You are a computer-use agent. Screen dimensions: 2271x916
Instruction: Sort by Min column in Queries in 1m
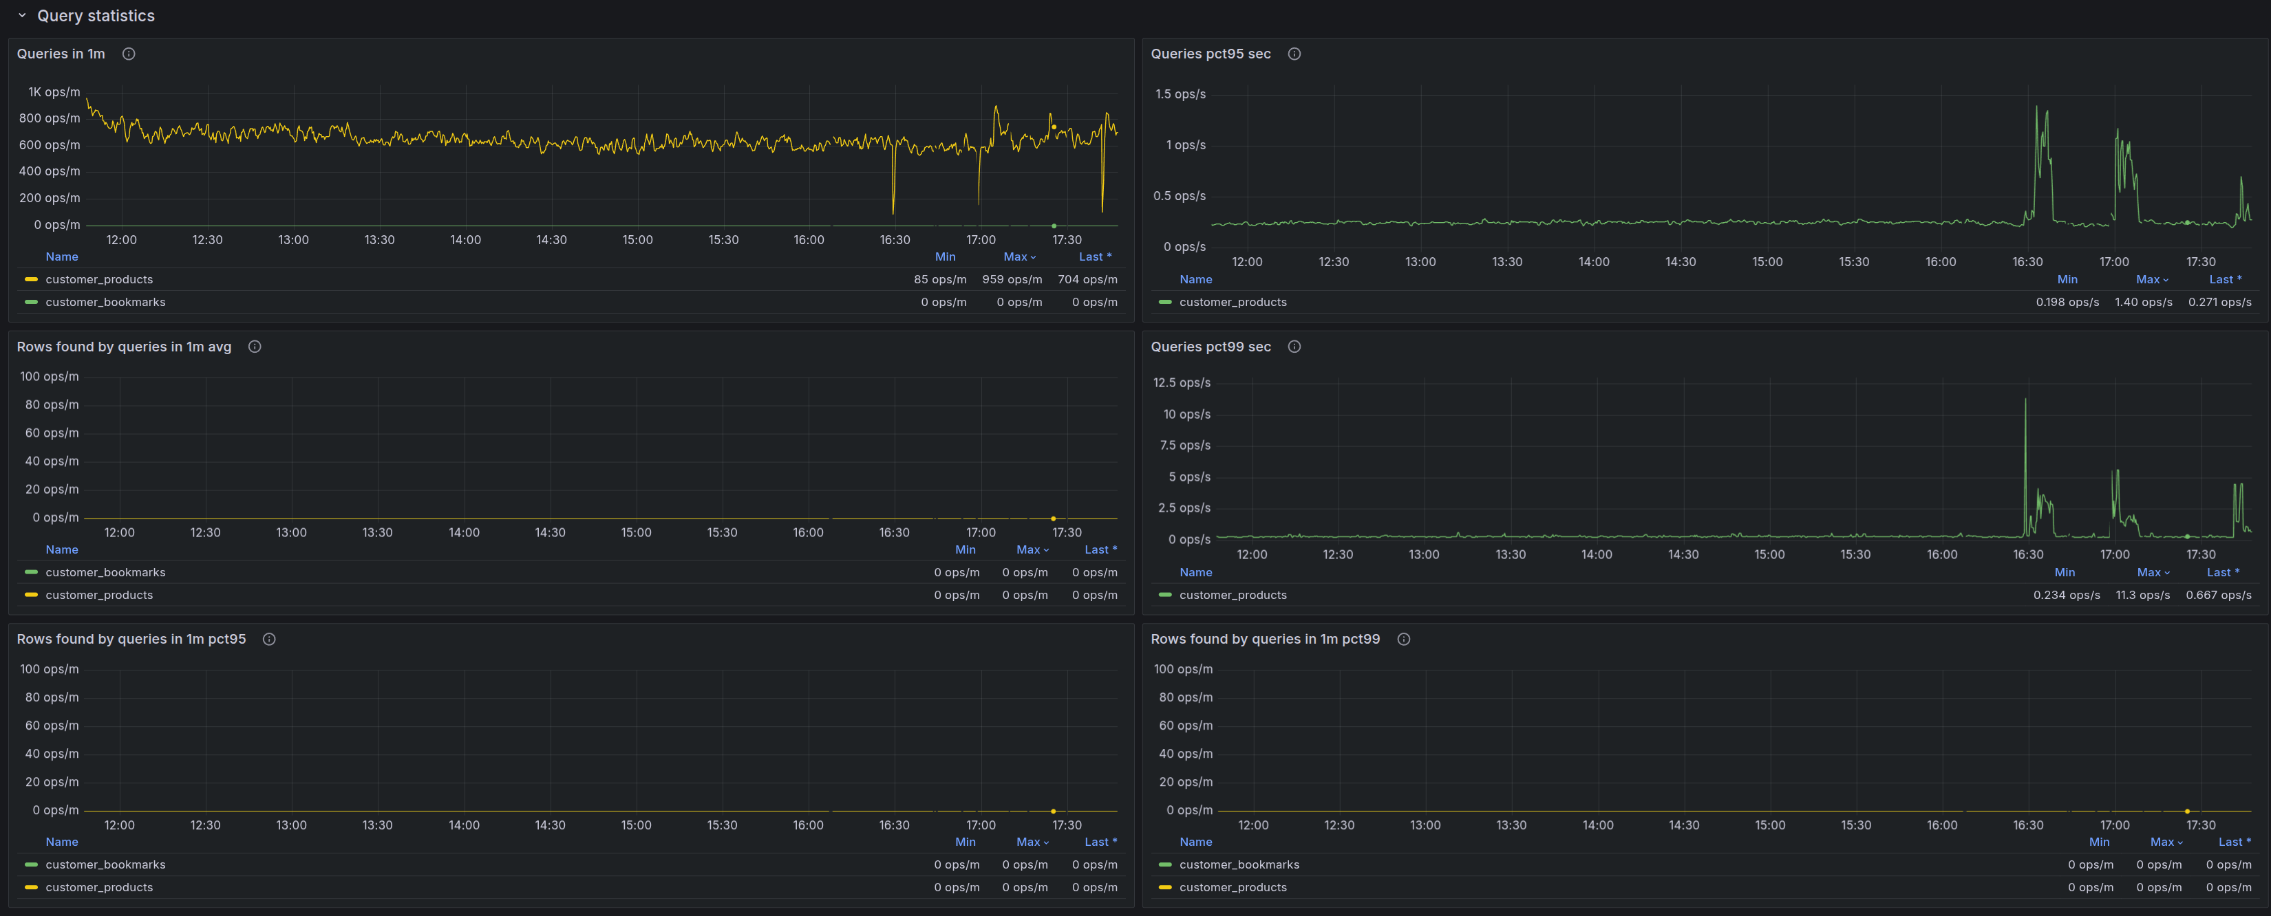coord(945,257)
